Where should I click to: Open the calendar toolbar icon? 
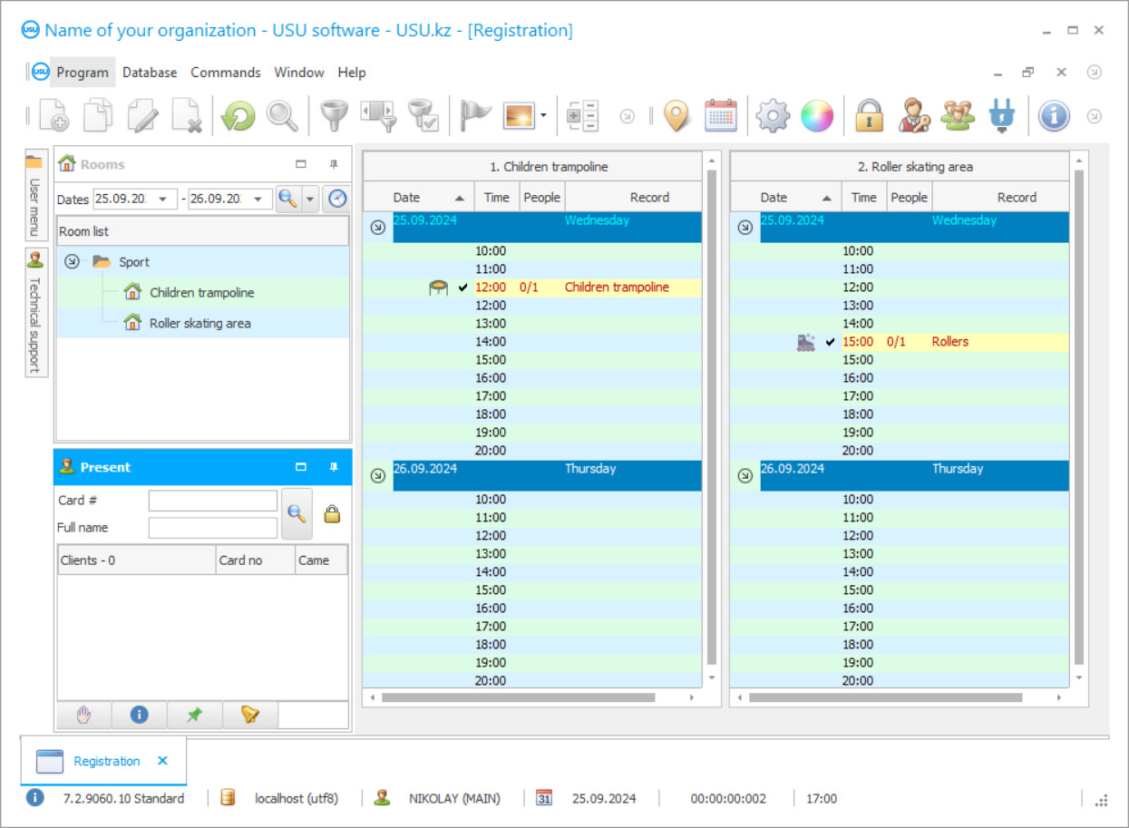722,115
